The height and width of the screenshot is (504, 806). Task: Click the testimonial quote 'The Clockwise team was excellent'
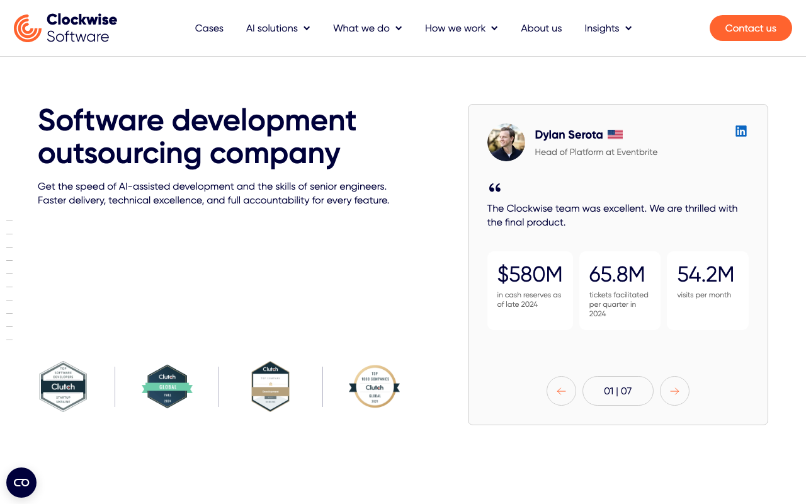click(x=612, y=215)
